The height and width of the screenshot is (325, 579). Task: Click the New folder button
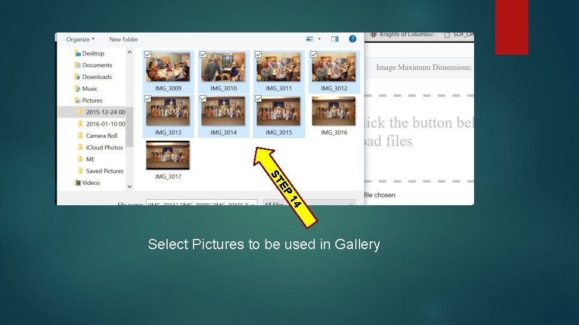123,39
